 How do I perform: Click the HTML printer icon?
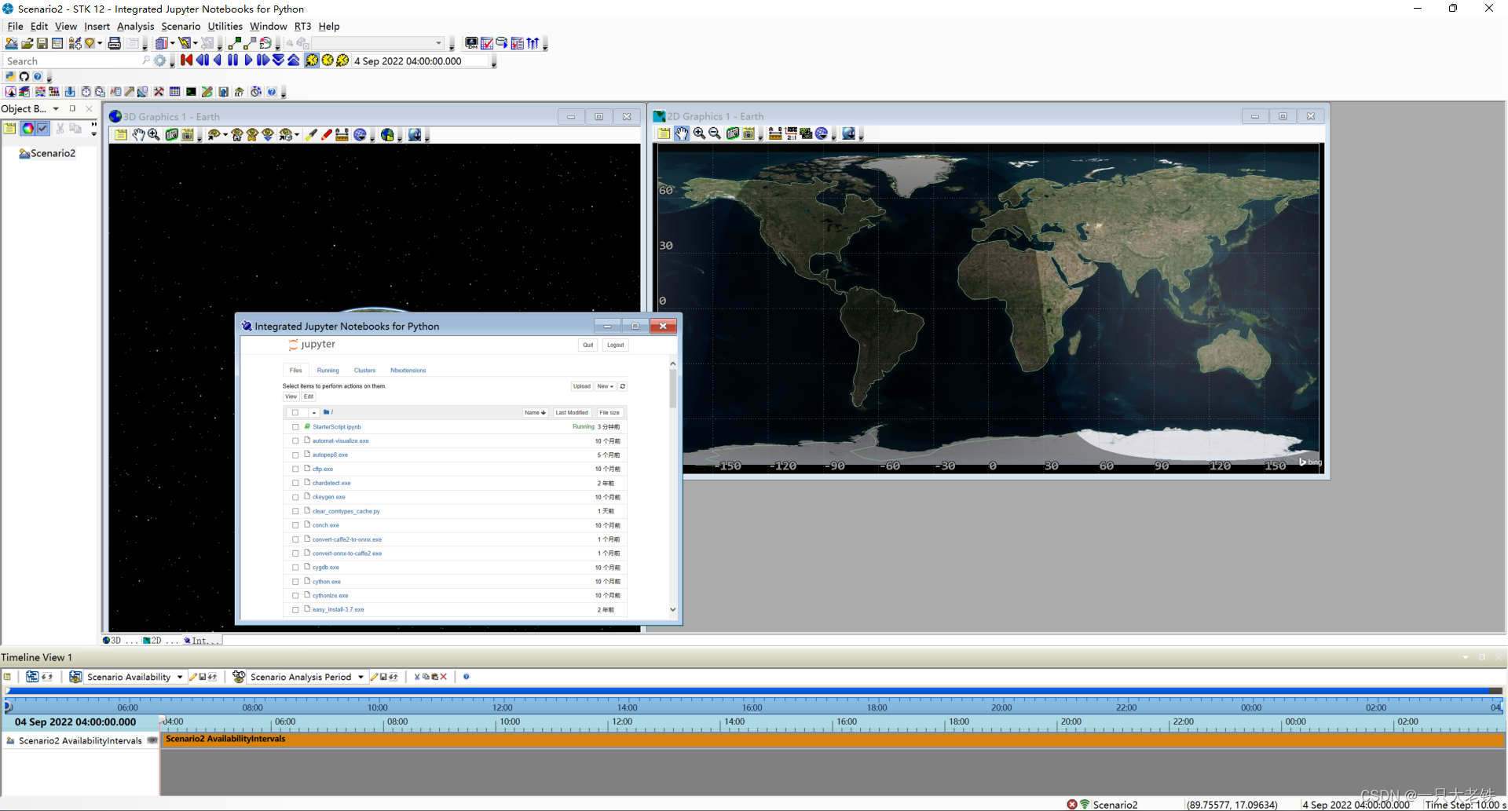coord(115,43)
